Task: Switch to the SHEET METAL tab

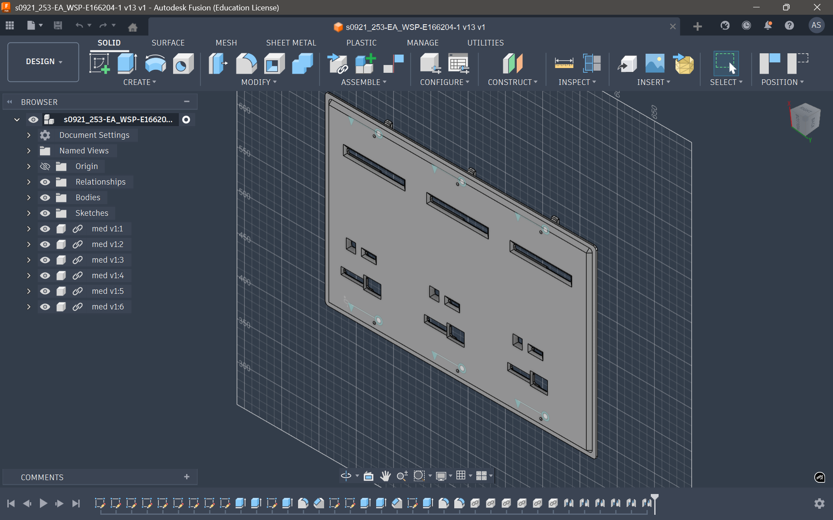Action: (x=291, y=43)
